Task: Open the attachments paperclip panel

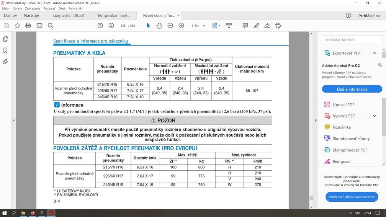Action: point(5,62)
